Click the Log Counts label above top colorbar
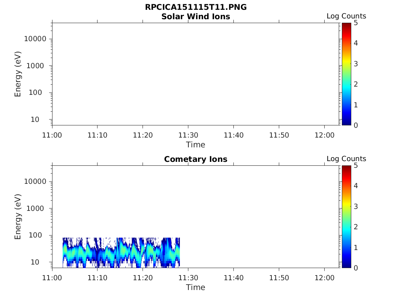 346,16
